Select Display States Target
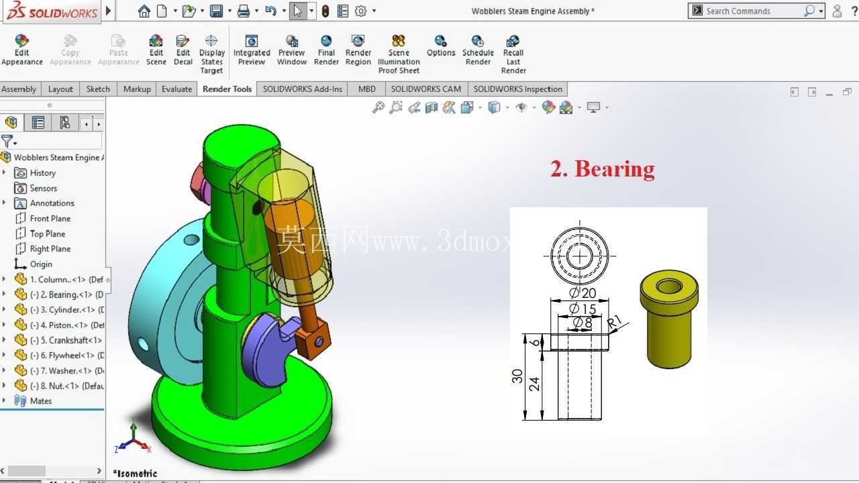This screenshot has height=483, width=859. [x=211, y=54]
